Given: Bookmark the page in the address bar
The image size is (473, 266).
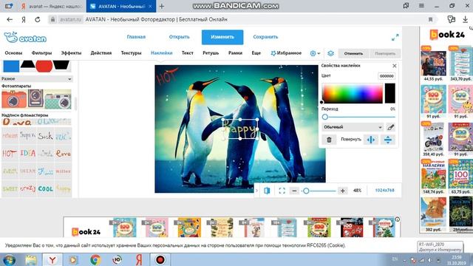Looking at the screenshot, I should click(x=430, y=20).
